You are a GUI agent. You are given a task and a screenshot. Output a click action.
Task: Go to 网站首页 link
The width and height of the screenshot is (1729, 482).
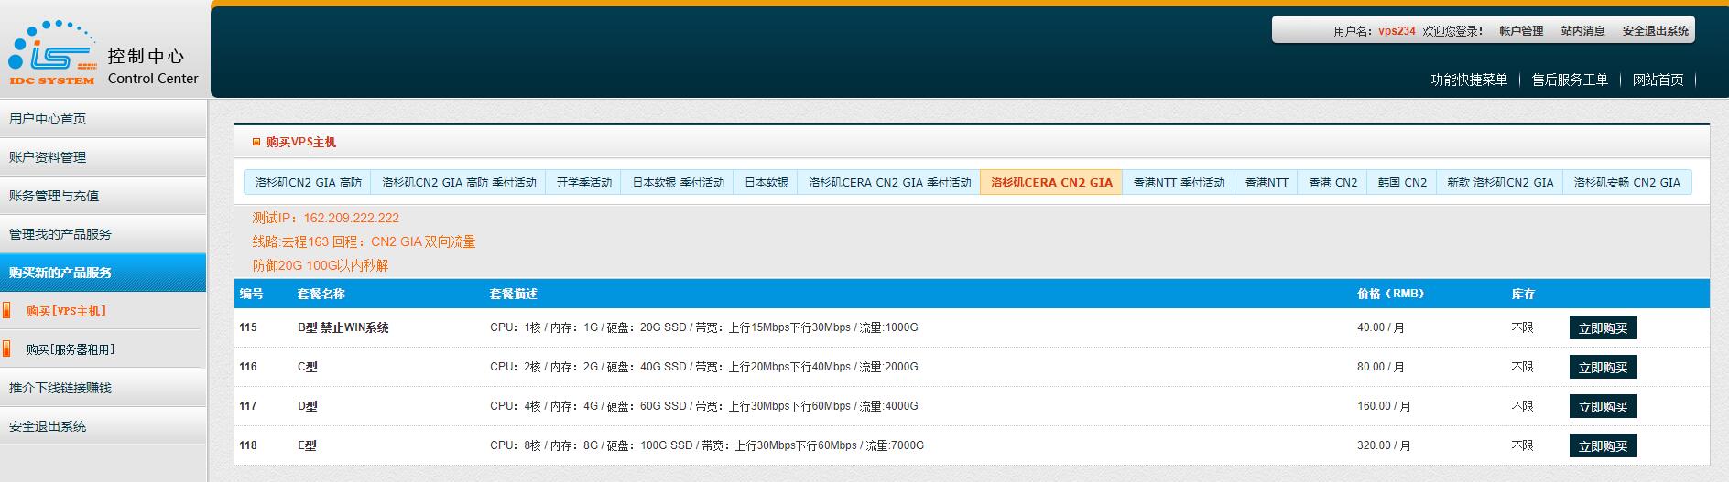click(1658, 80)
